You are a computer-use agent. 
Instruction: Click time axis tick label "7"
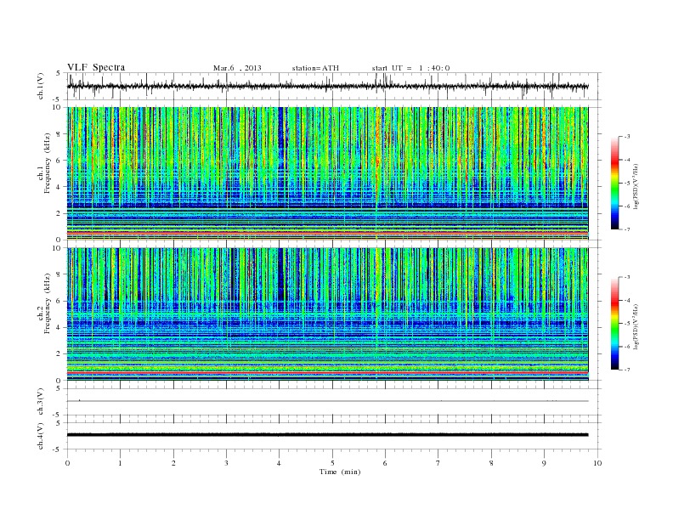[x=438, y=463]
